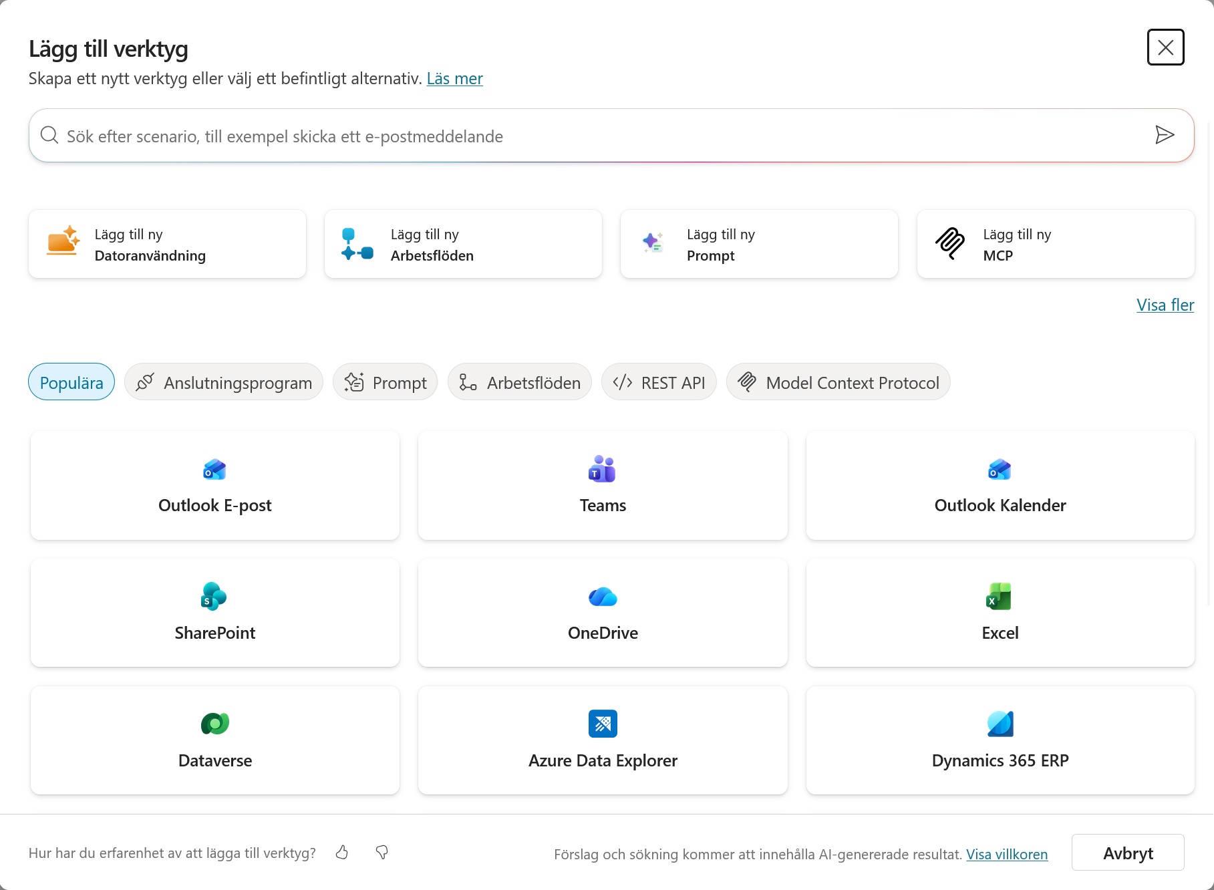
Task: Switch to Model Context Protocol tab
Action: 839,382
